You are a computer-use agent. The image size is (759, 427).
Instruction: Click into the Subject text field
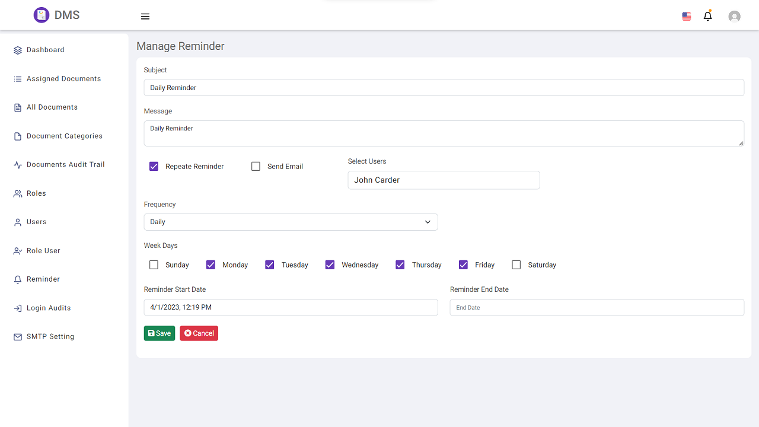pos(444,88)
